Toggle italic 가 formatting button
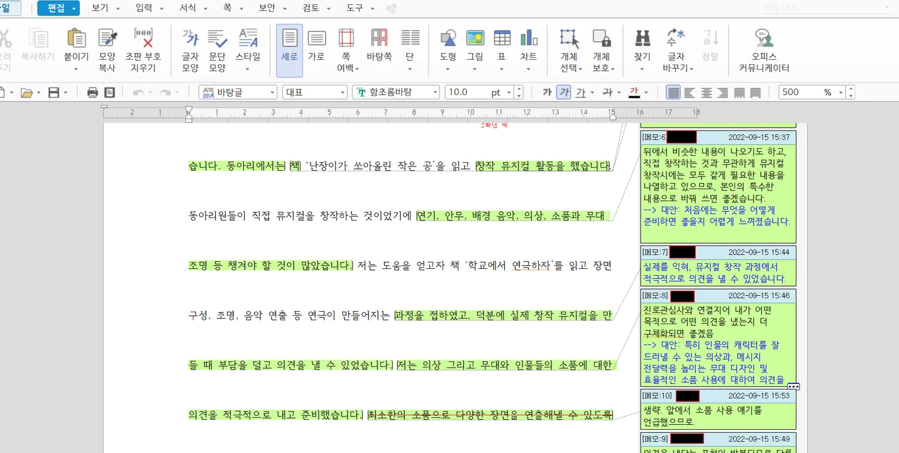The width and height of the screenshot is (899, 453). click(x=564, y=92)
